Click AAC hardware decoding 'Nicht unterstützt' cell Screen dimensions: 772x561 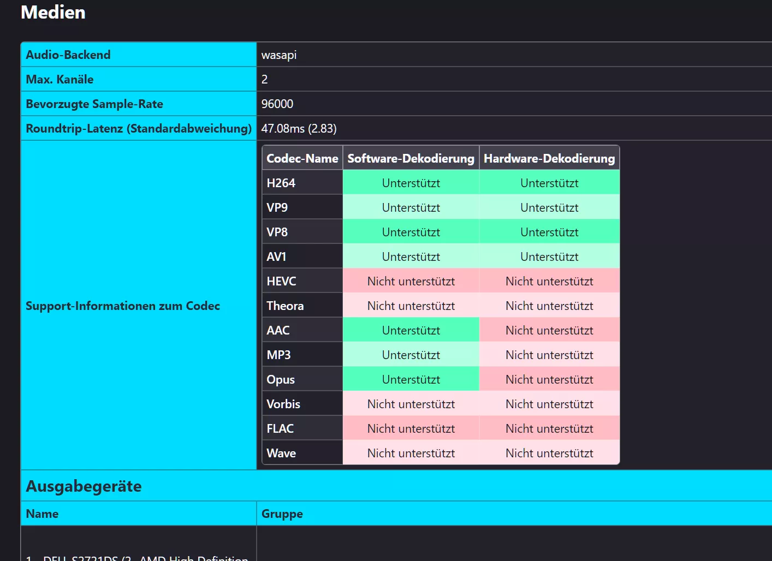coord(549,330)
